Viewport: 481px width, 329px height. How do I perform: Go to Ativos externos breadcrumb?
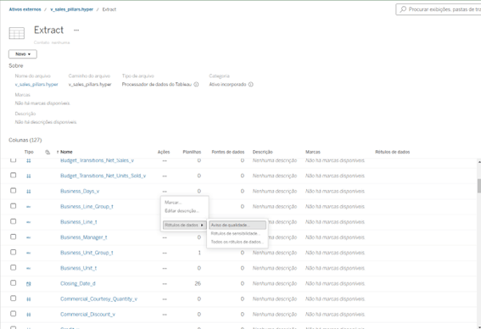25,9
